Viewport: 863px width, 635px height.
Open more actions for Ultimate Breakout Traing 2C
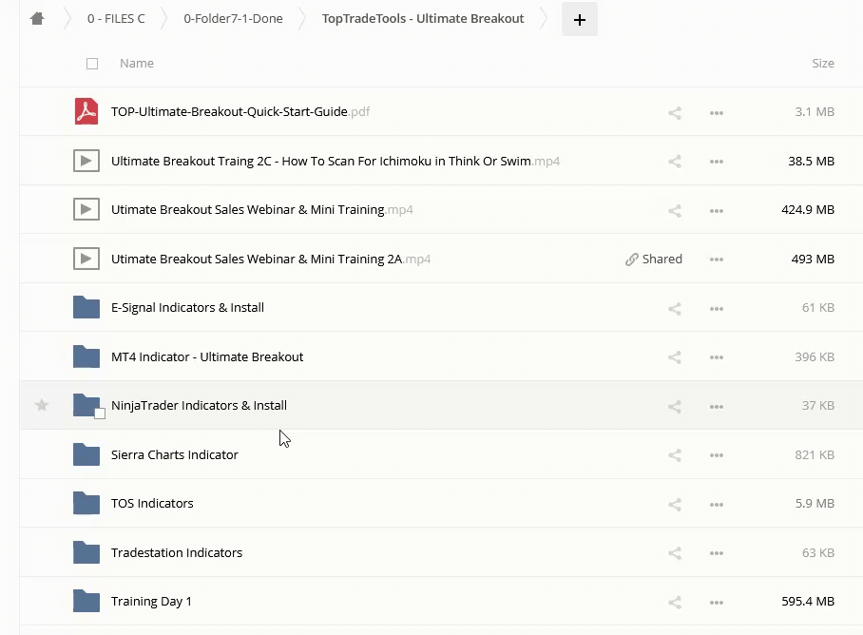[717, 162]
